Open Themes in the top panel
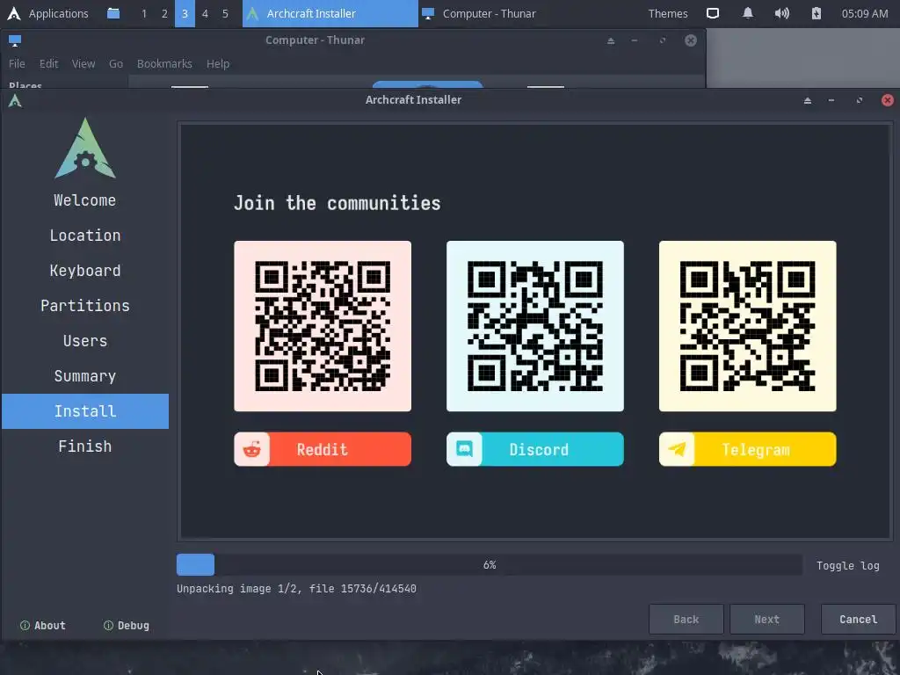 click(x=668, y=13)
